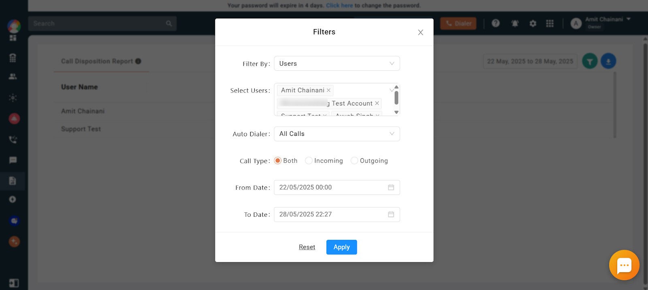Open the help question mark icon
This screenshot has width=648, height=290.
point(496,23)
